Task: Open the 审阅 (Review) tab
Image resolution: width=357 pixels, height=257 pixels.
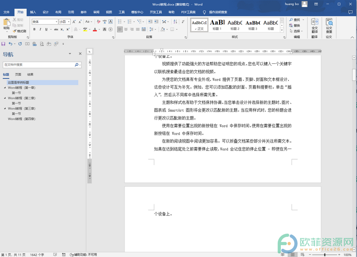Action: (x=96, y=12)
